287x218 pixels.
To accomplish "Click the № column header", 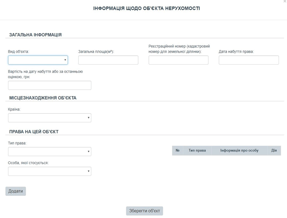I will point(177,151).
